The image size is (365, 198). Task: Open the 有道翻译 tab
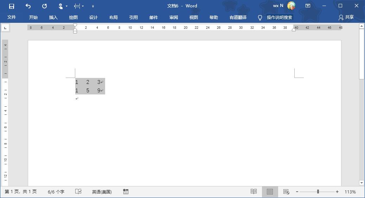pos(238,17)
